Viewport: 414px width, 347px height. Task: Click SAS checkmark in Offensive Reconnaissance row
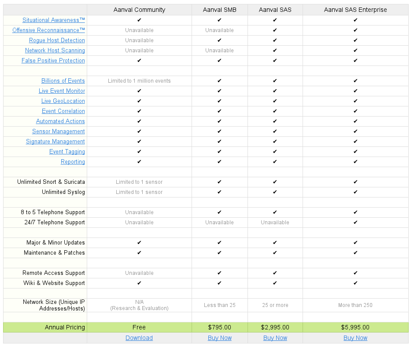tap(275, 30)
